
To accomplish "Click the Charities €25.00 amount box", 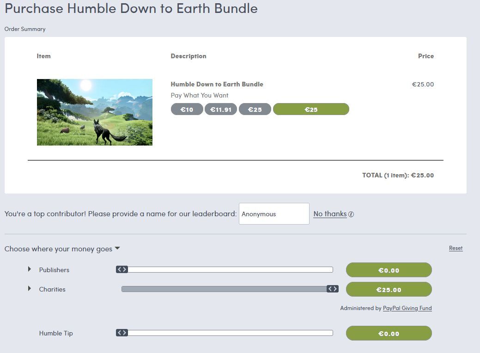I will [x=389, y=289].
